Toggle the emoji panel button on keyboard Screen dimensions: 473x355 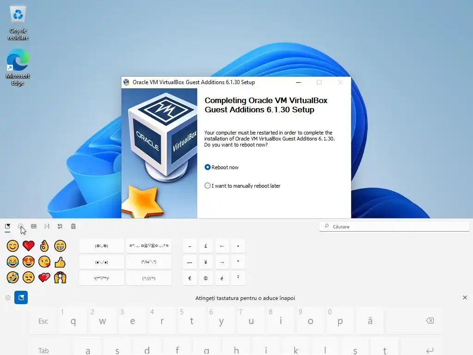point(21,298)
